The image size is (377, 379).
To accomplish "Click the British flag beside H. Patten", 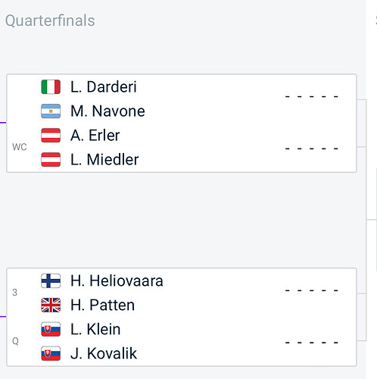I will (51, 305).
